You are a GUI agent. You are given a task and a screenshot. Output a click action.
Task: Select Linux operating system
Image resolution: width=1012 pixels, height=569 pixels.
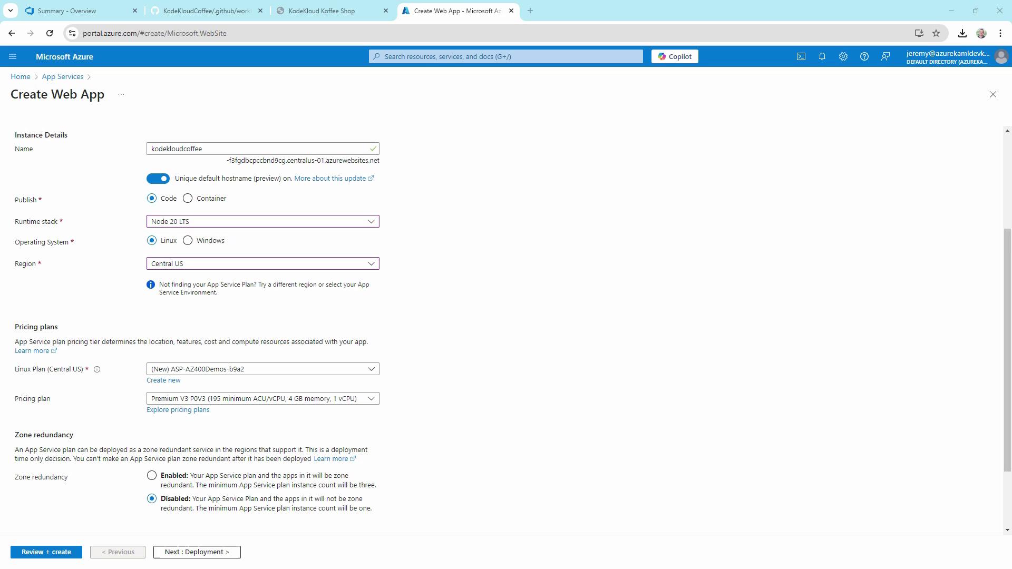coord(152,240)
